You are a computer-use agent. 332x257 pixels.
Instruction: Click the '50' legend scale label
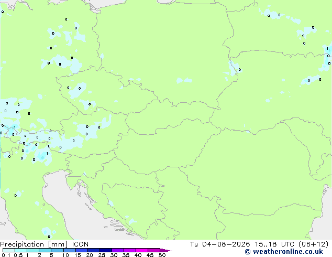(x=162, y=255)
